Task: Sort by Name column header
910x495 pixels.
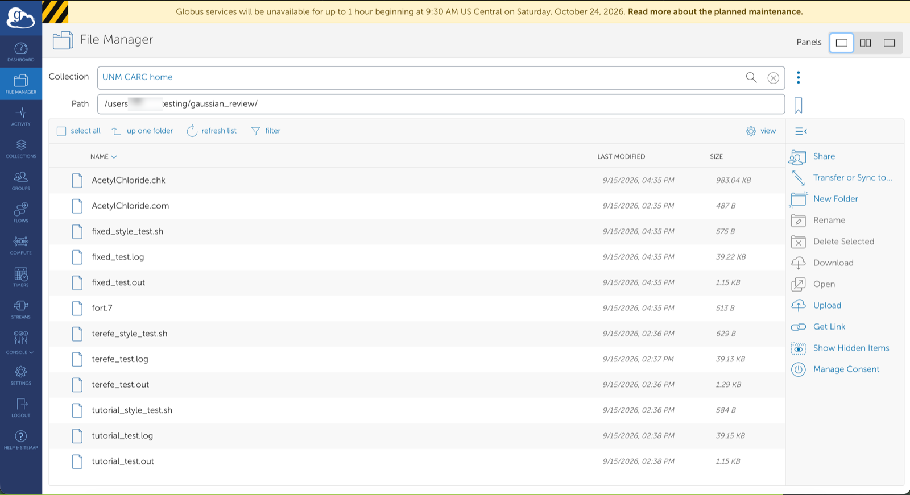Action: 104,157
